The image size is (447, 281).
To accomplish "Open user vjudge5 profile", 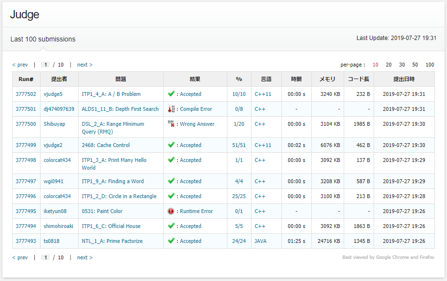I will click(53, 94).
